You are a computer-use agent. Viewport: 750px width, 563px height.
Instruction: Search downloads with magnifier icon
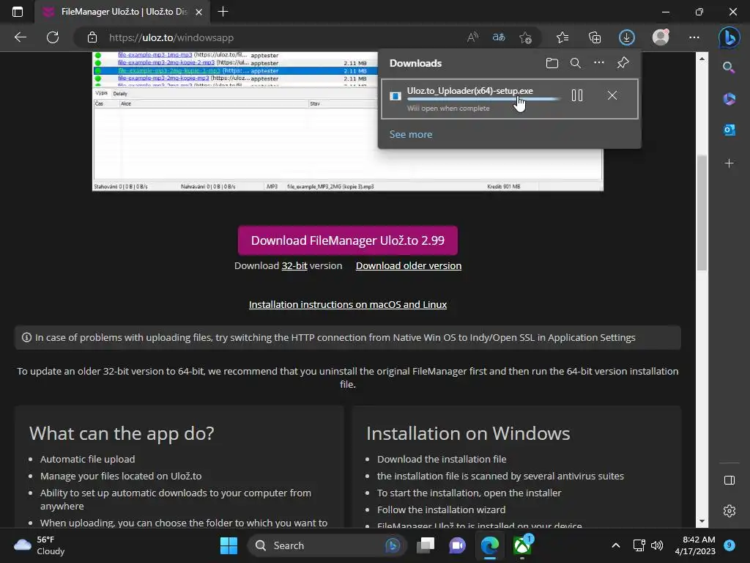[576, 63]
